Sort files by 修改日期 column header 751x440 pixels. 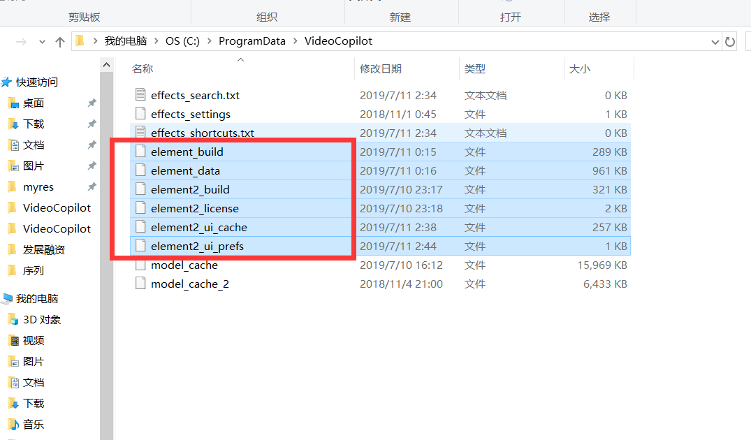point(380,68)
